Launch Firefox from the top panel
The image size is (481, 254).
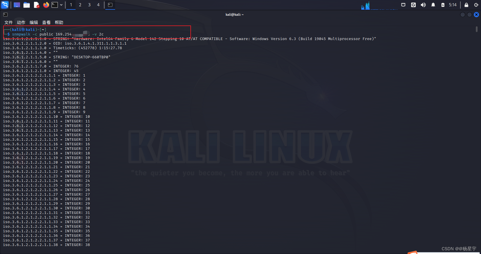click(46, 5)
